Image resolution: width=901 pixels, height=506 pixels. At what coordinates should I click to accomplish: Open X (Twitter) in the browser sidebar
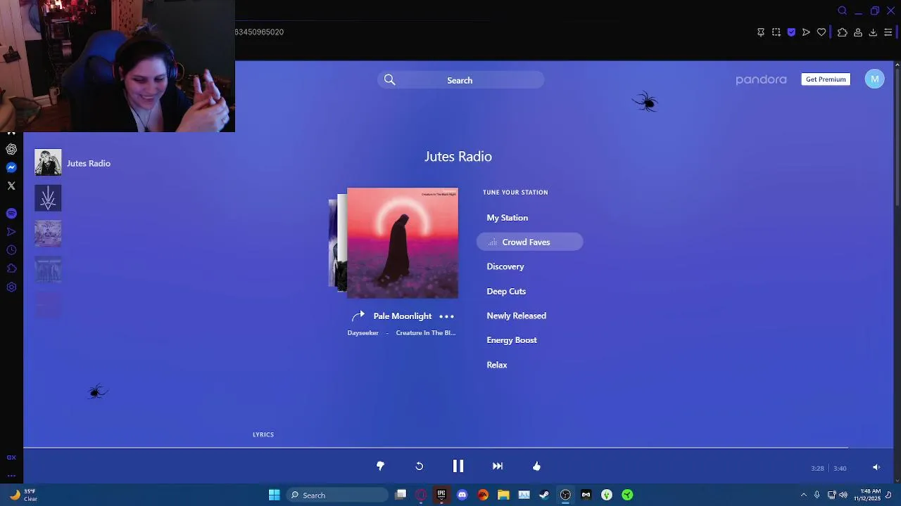[11, 186]
